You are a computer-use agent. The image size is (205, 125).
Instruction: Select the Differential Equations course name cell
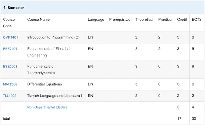tap(55, 84)
